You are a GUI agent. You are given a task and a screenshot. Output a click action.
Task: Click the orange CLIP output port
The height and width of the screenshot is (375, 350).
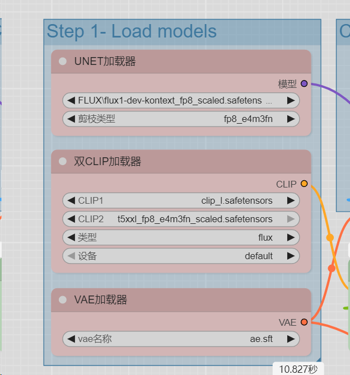[x=304, y=184]
